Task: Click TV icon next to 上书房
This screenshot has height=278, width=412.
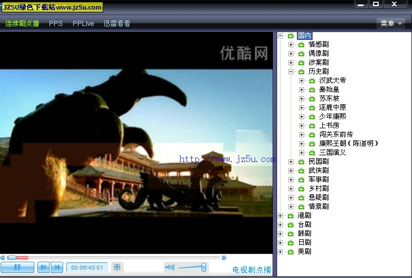Action: click(312, 125)
